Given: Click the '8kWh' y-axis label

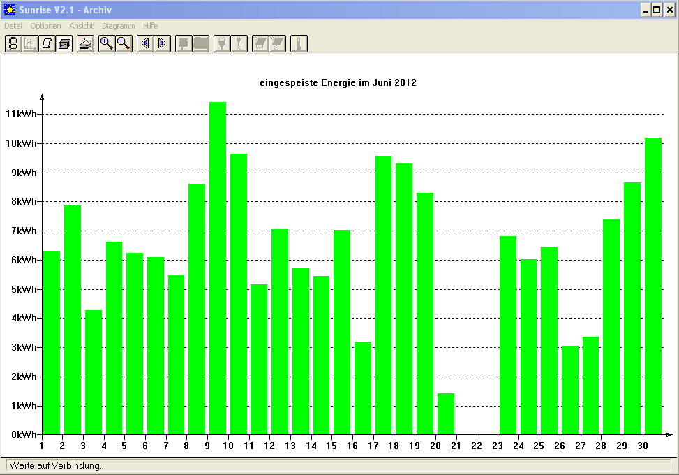Looking at the screenshot, I should 24,201.
